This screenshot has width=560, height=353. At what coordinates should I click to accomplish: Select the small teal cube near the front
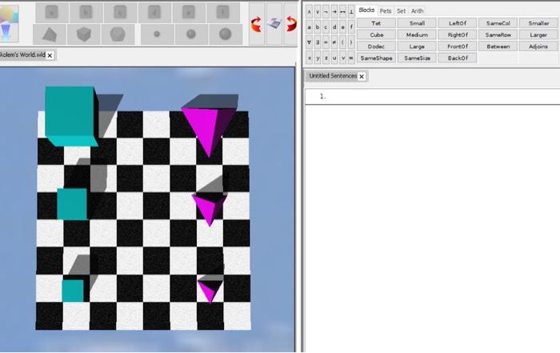(x=73, y=291)
